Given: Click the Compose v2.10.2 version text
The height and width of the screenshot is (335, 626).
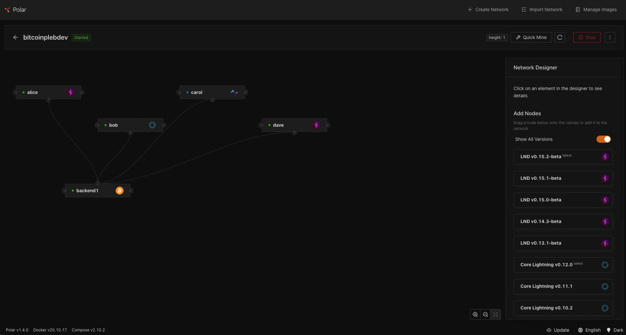Looking at the screenshot, I should [88, 330].
